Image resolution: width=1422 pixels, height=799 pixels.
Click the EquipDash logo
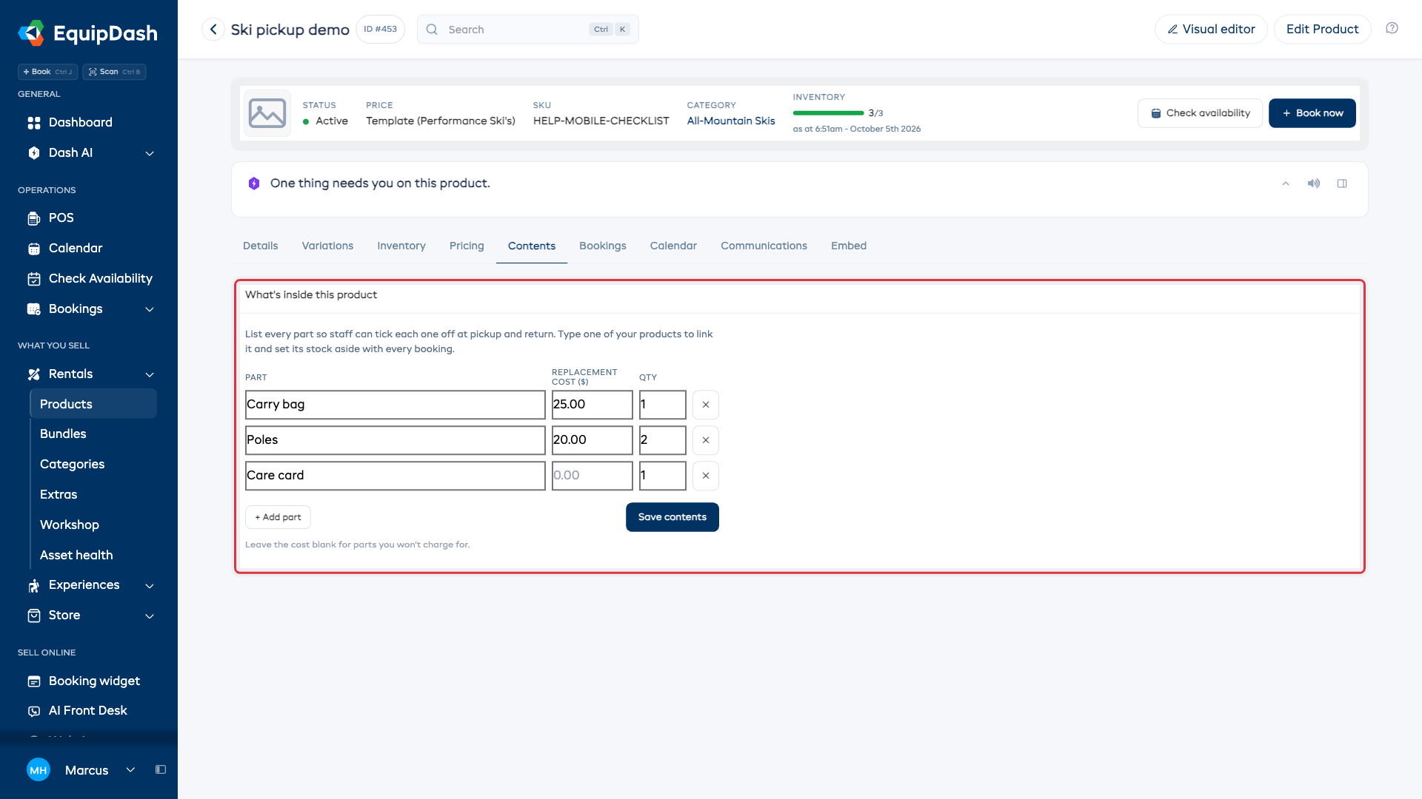(x=87, y=33)
